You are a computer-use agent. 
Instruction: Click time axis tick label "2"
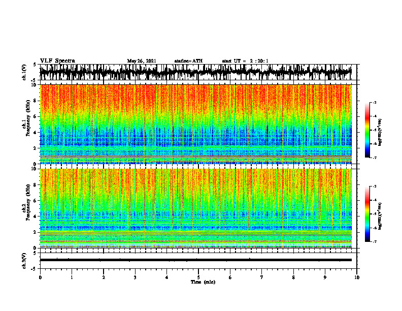click(x=104, y=277)
